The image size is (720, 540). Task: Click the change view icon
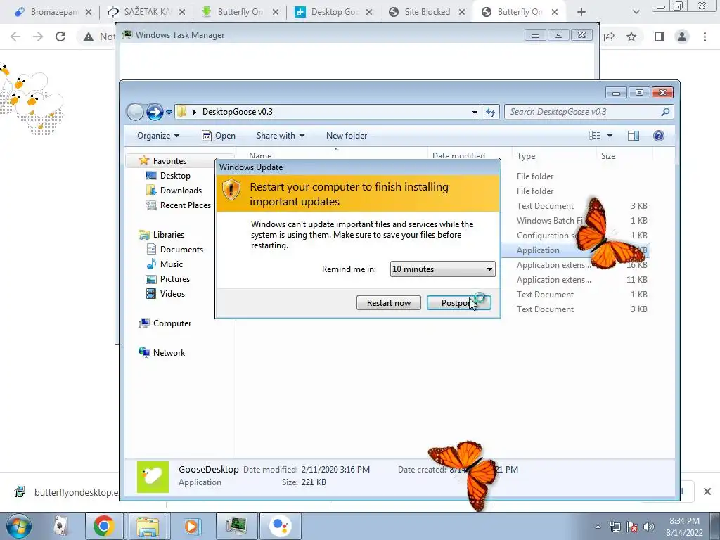click(x=595, y=136)
